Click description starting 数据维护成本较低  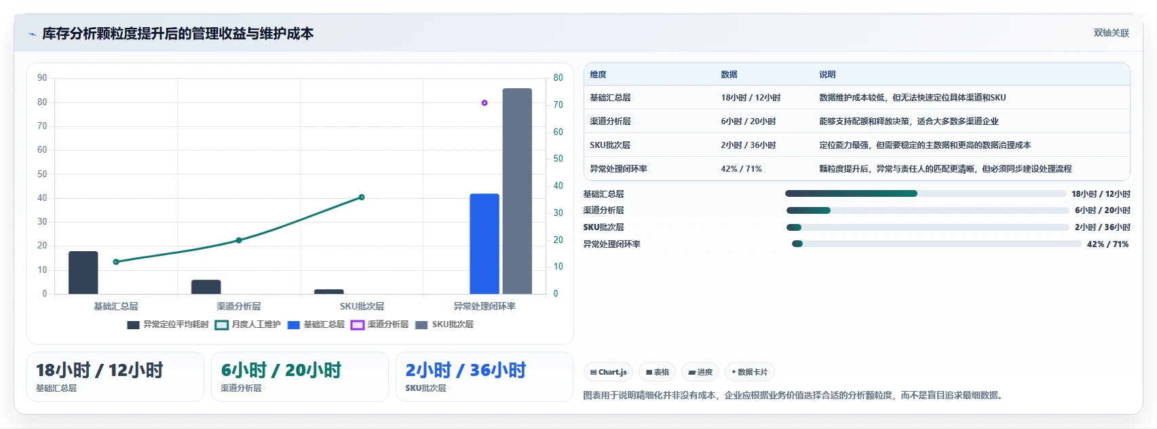click(x=912, y=98)
